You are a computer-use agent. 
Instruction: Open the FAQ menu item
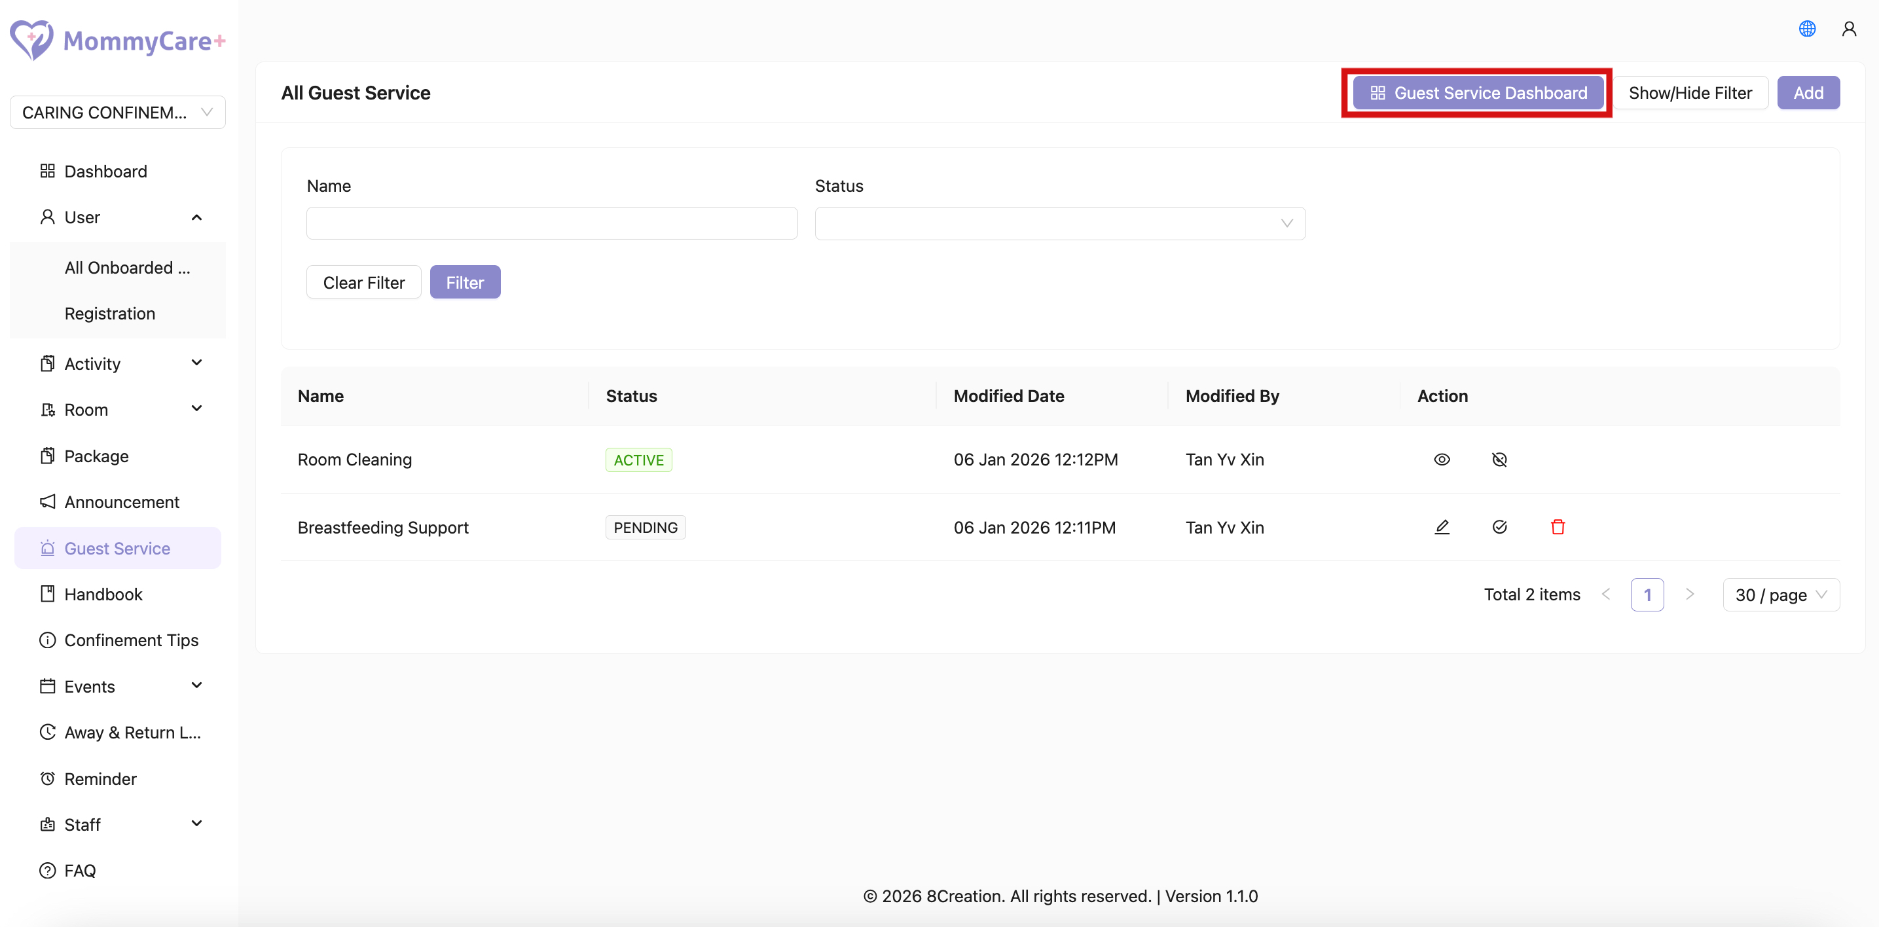(79, 870)
